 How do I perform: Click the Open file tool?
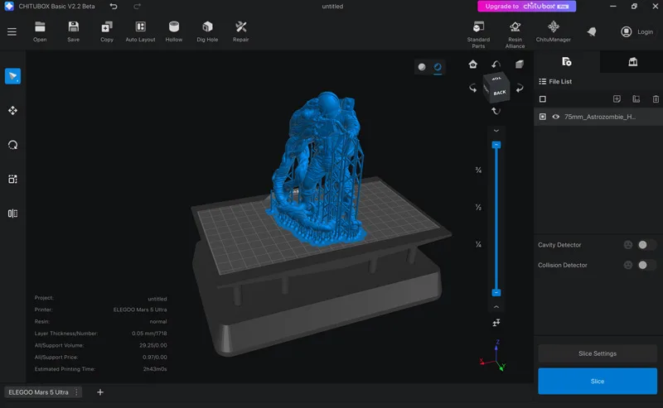[40, 31]
